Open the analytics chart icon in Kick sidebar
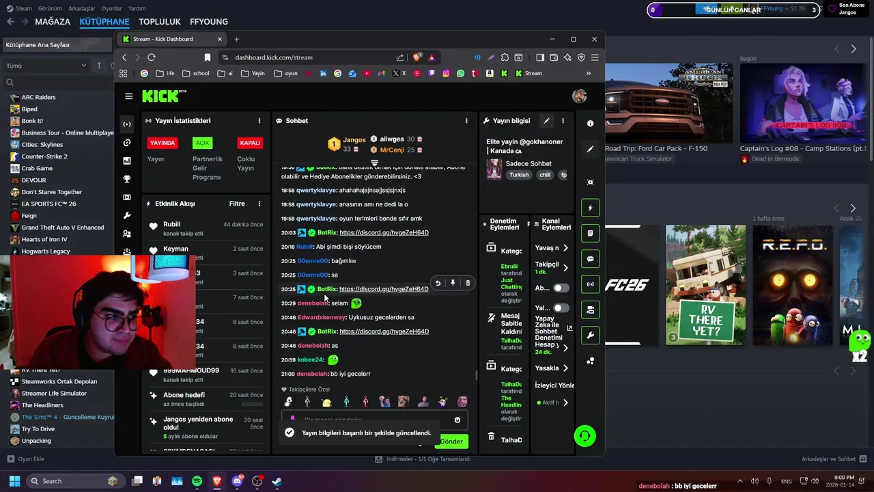874x492 pixels. (x=127, y=161)
